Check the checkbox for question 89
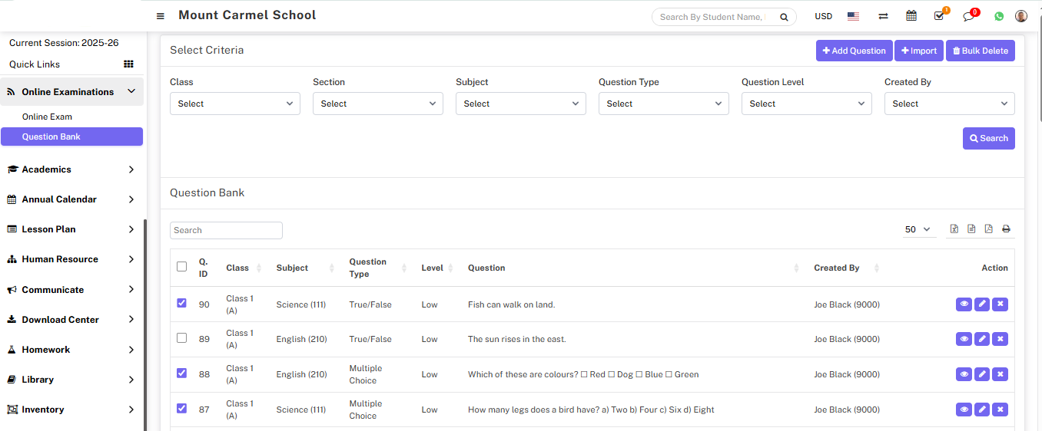 [181, 337]
